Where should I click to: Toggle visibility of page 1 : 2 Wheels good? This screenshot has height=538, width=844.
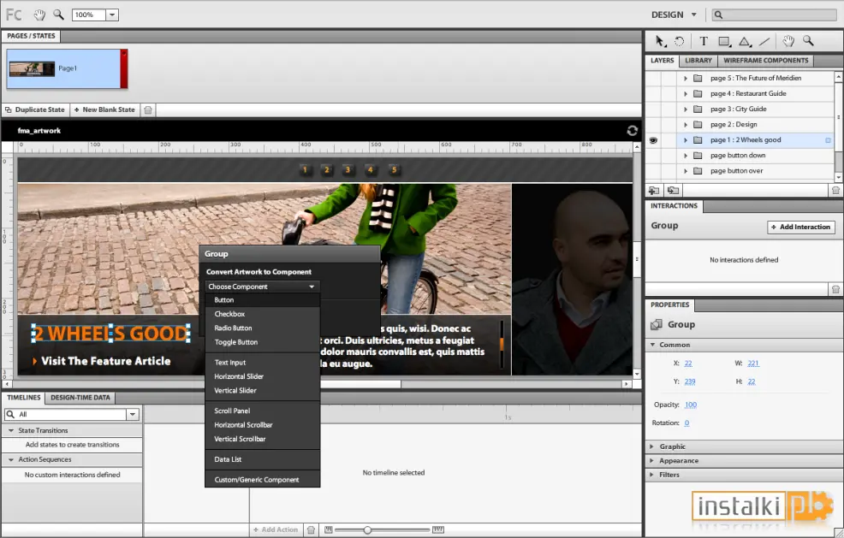[x=653, y=140]
